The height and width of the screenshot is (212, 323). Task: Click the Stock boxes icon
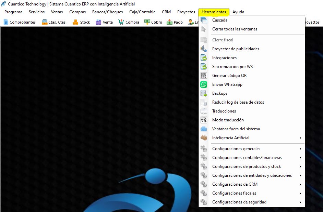pos(75,22)
